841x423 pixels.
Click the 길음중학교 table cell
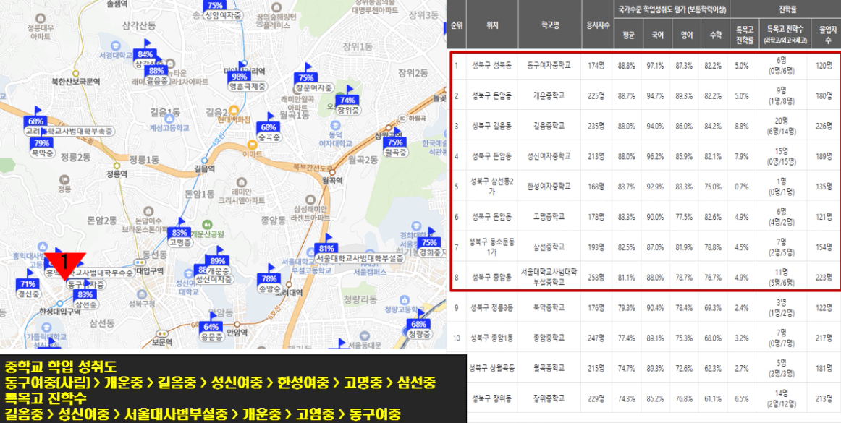click(550, 126)
